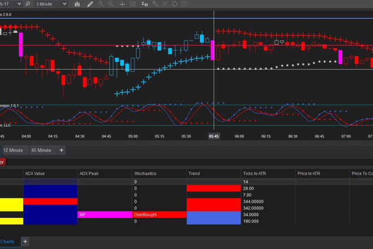Click the list icon at toolbar end
The image size is (373, 249).
(184, 4)
